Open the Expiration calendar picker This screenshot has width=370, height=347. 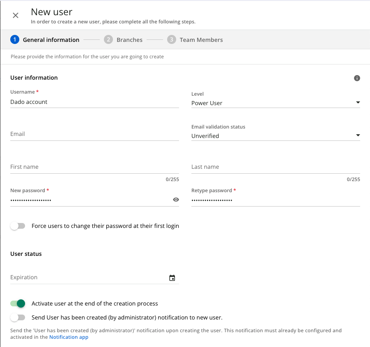(x=172, y=278)
